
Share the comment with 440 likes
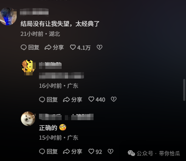pyautogui.click(x=73, y=100)
